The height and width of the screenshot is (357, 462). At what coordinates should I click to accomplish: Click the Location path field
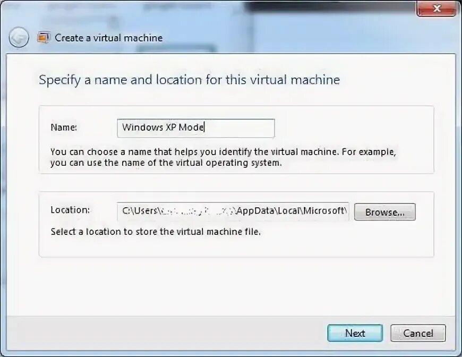[x=233, y=211]
